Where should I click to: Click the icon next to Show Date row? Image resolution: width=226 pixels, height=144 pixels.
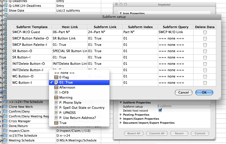[5, 11]
